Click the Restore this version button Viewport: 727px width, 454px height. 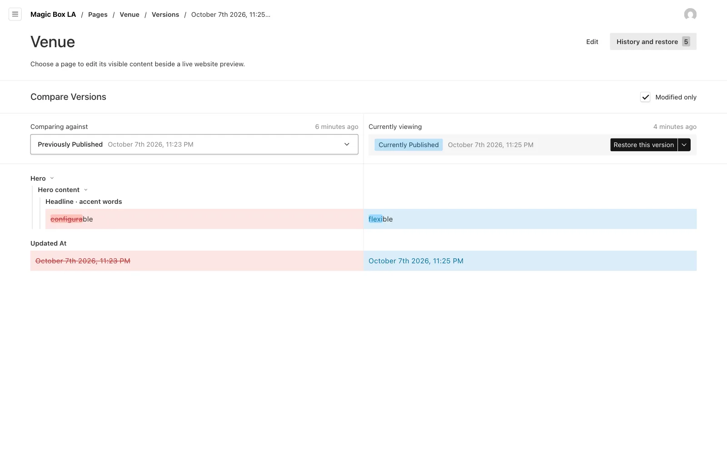(x=643, y=145)
